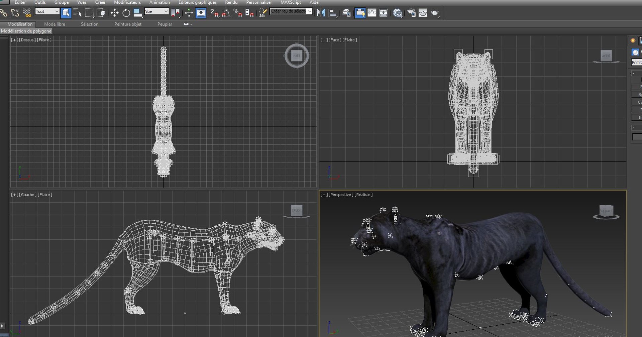Activate the Select and Move tool
The height and width of the screenshot is (337, 642).
click(115, 13)
